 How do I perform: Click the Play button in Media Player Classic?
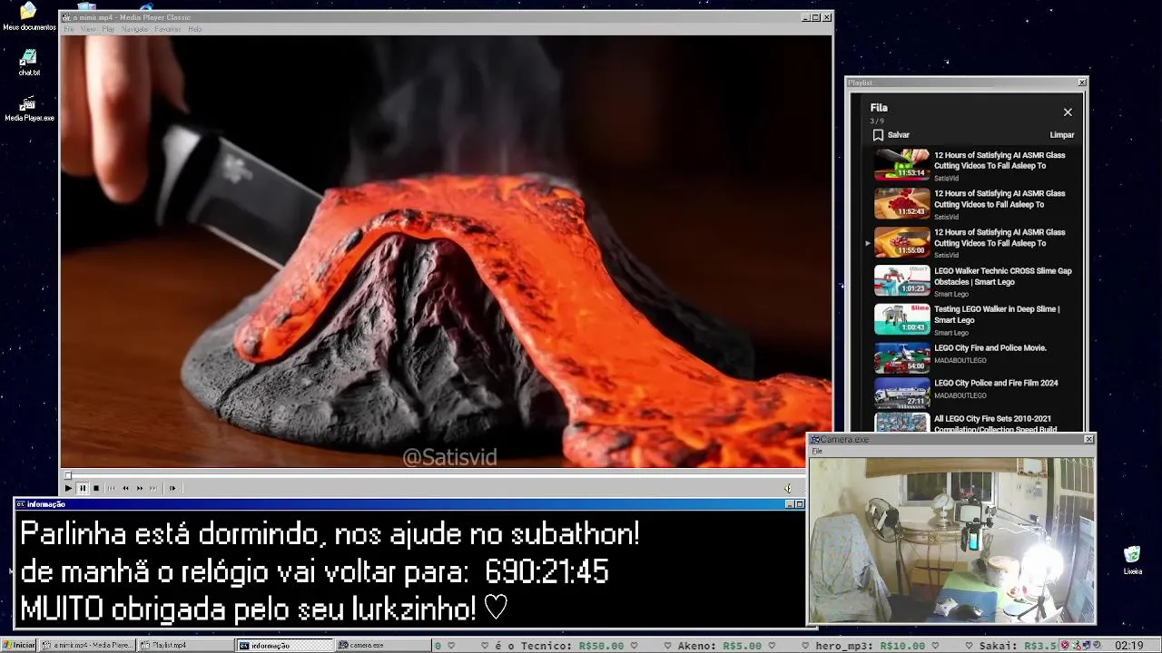68,488
